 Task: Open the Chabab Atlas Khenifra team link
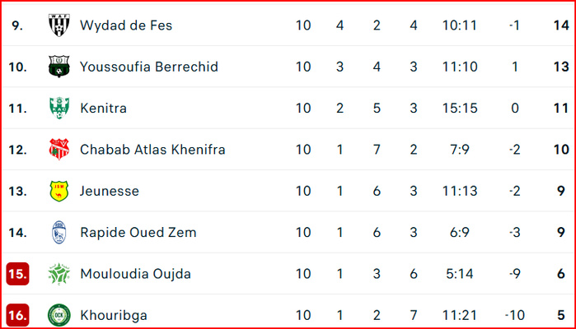[152, 150]
